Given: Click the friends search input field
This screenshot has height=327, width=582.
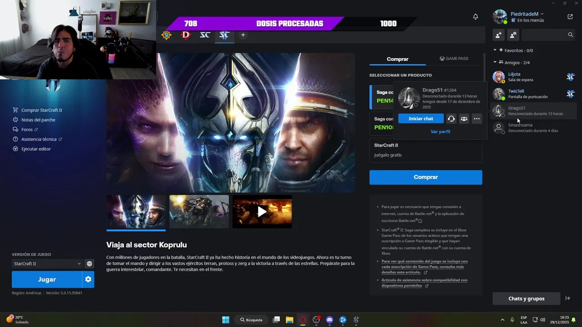Looking at the screenshot, I should pos(545,35).
